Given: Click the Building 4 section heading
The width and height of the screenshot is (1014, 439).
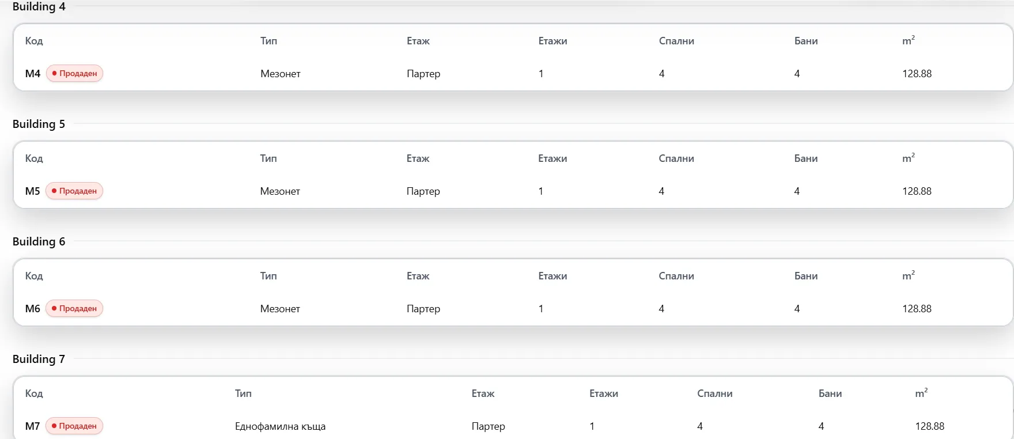Looking at the screenshot, I should (x=39, y=7).
